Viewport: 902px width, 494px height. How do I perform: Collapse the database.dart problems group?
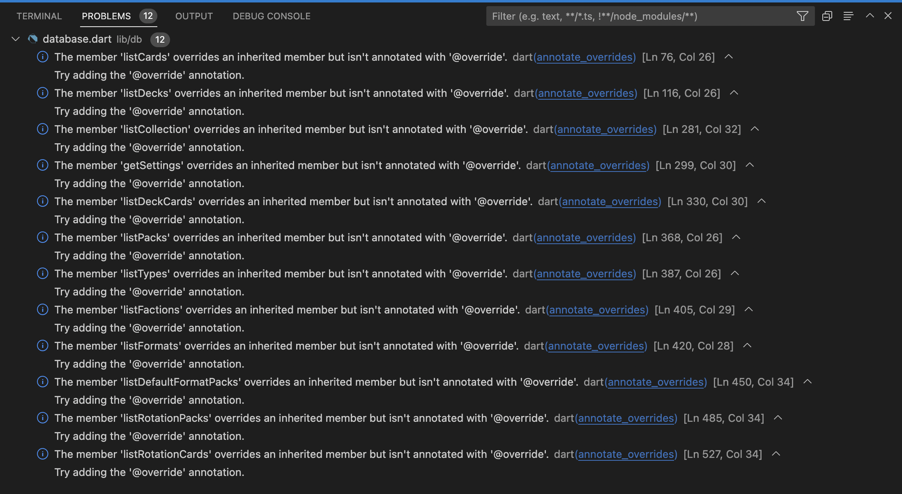coord(15,39)
